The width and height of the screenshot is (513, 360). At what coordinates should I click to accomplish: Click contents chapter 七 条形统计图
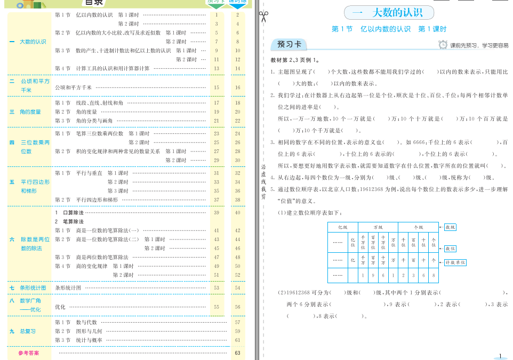click(x=28, y=288)
